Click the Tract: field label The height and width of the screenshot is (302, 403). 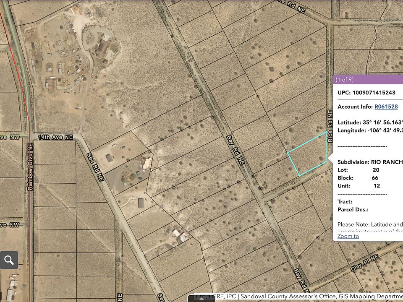pos(345,202)
